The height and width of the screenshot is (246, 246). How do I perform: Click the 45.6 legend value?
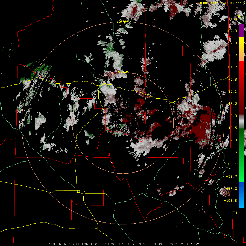click(x=233, y=79)
